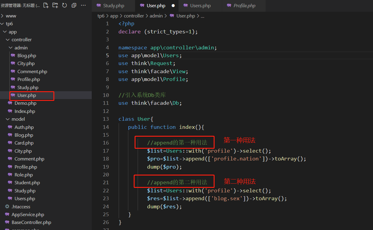The height and width of the screenshot is (230, 373).
Task: Switch to the Study.php tab
Action: (x=113, y=6)
